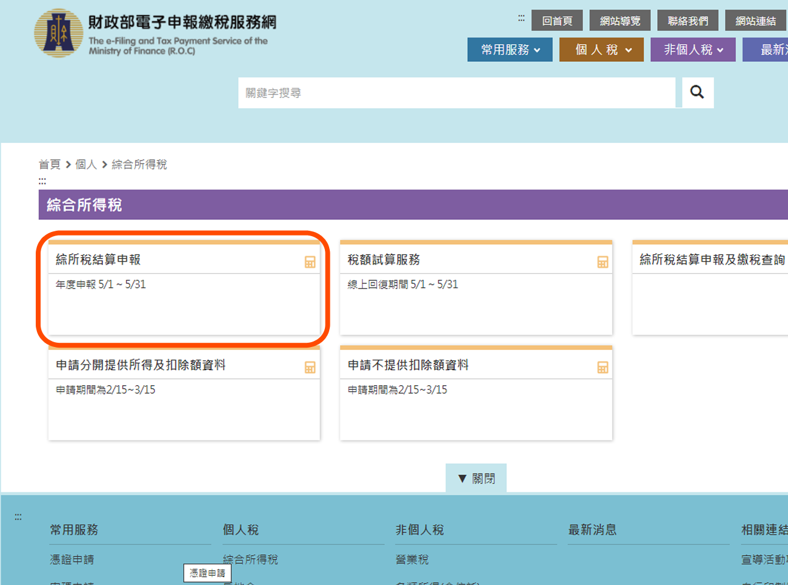
Task: Open the 網站連結 top button
Action: point(755,21)
